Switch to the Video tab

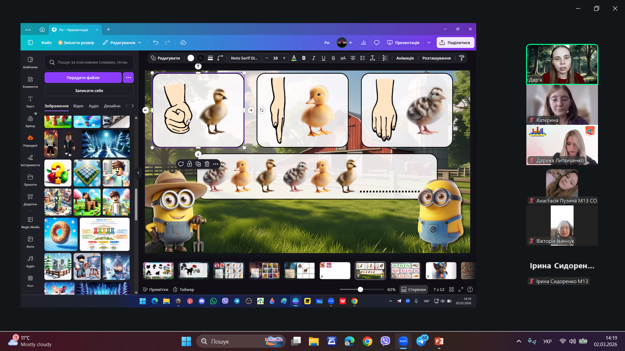78,106
